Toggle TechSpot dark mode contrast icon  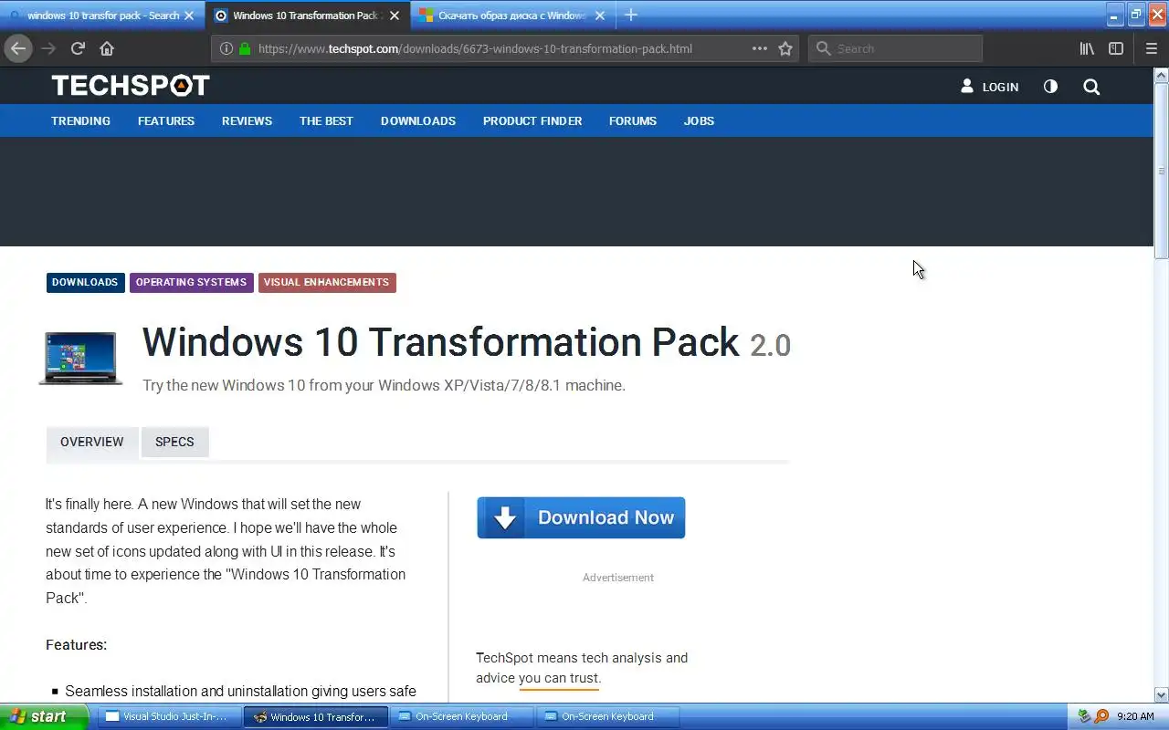click(x=1050, y=87)
